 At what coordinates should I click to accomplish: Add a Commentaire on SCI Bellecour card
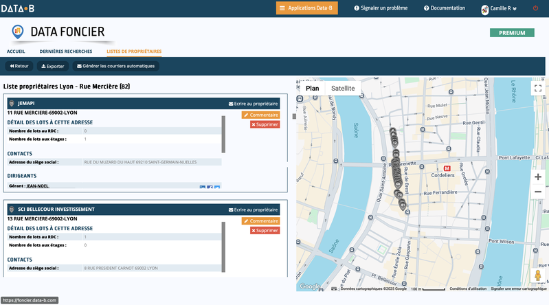[x=260, y=221]
